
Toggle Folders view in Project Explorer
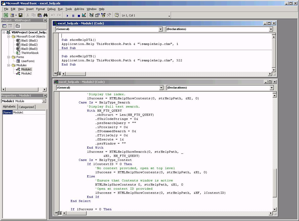click(17, 26)
